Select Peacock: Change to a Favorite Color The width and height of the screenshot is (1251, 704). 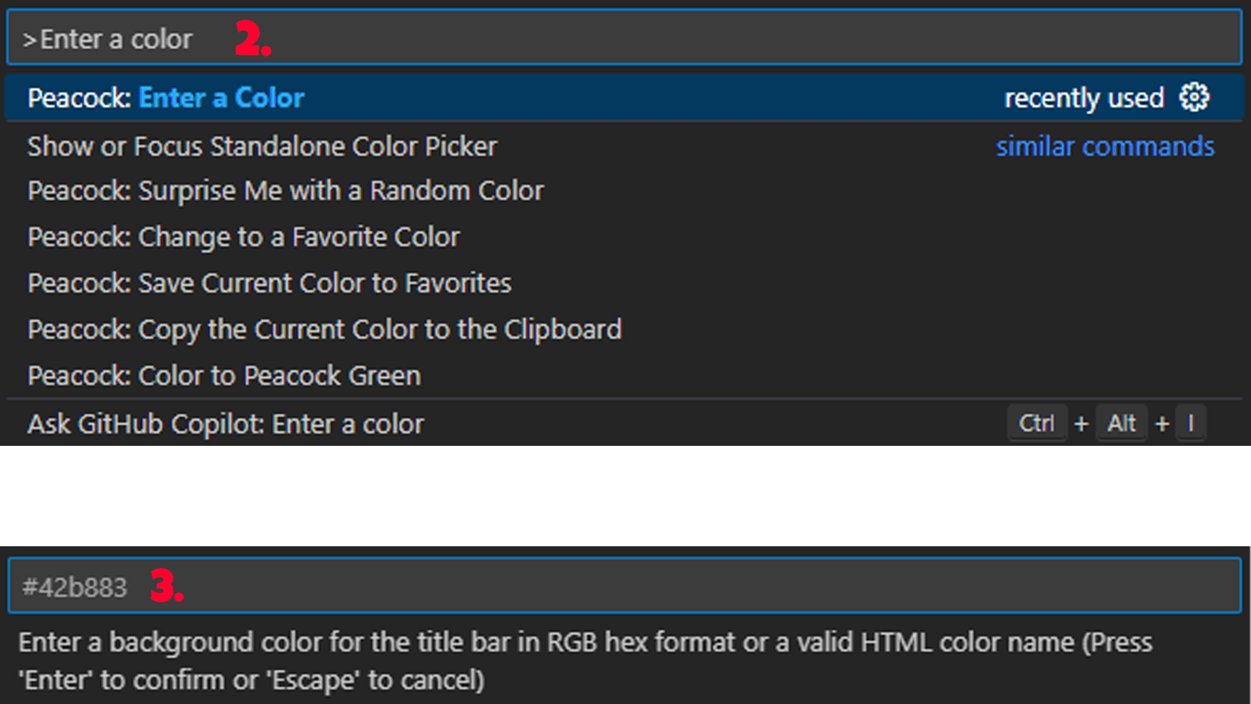(244, 237)
